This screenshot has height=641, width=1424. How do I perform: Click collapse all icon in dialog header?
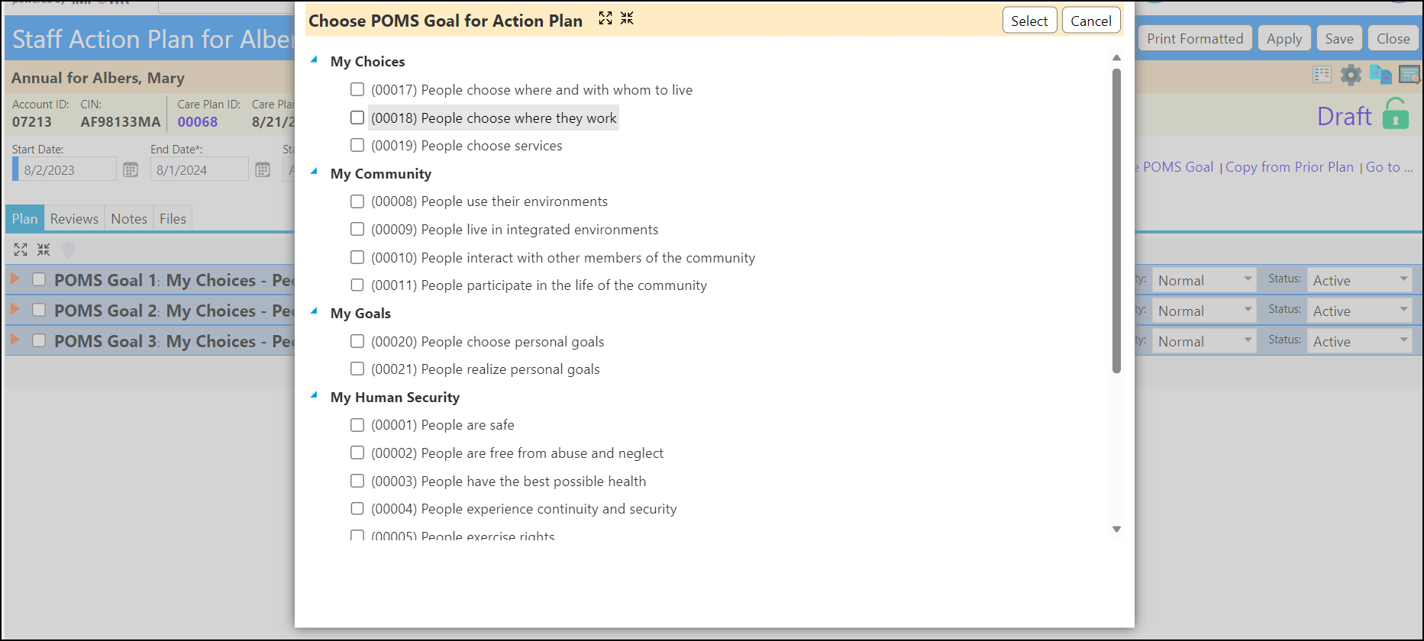point(627,18)
